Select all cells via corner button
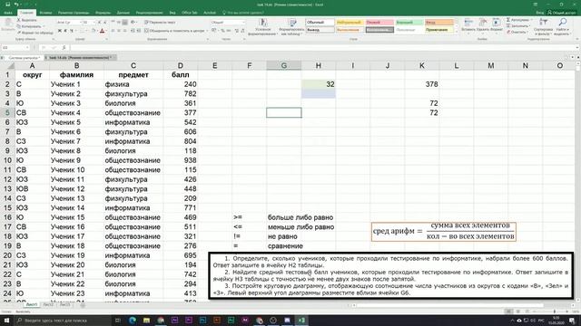 pos(8,65)
